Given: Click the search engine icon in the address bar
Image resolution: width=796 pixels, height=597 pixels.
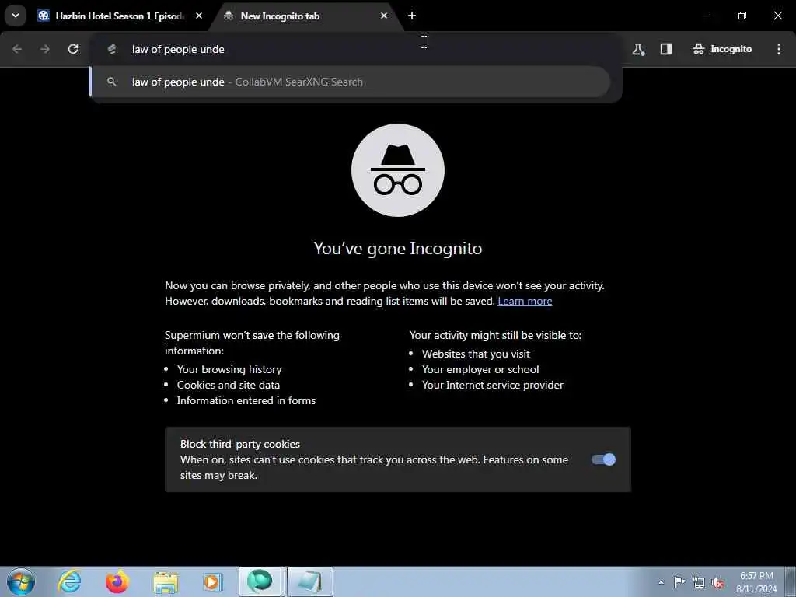Looking at the screenshot, I should [112, 49].
